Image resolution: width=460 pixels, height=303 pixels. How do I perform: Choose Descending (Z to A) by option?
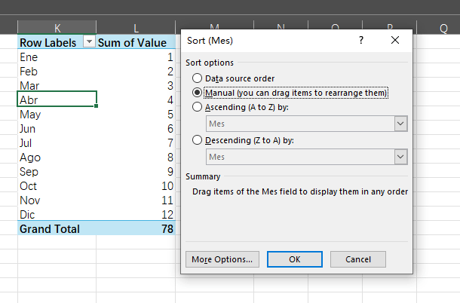click(x=198, y=139)
